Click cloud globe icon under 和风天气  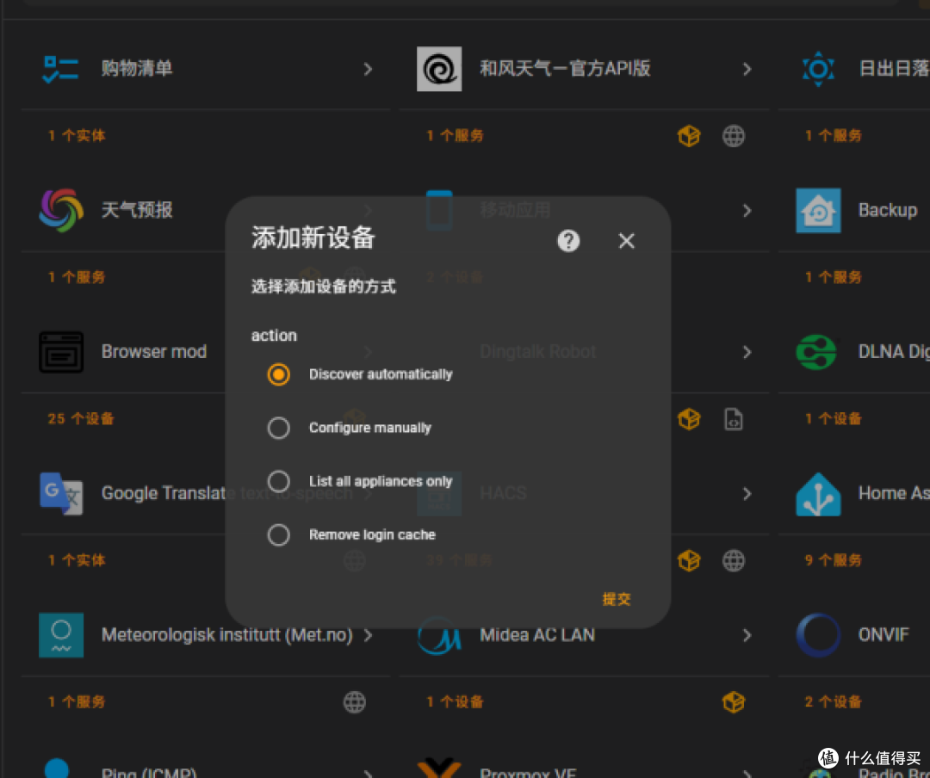click(x=734, y=136)
